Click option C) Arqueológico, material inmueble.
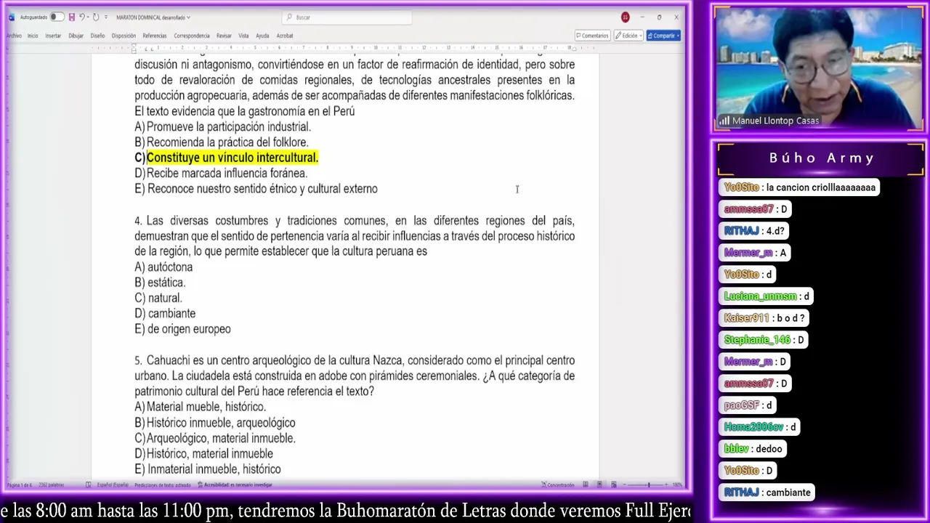 coord(215,439)
